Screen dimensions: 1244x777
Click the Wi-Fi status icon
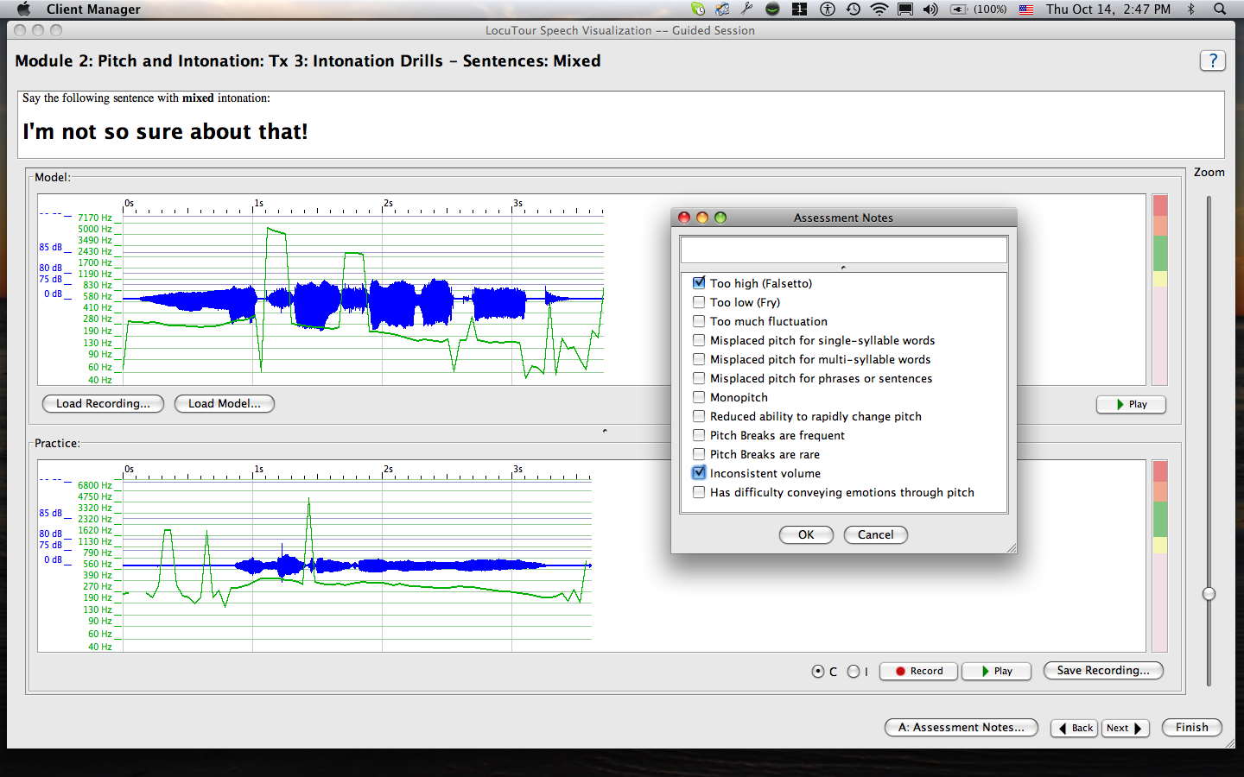[x=879, y=9]
